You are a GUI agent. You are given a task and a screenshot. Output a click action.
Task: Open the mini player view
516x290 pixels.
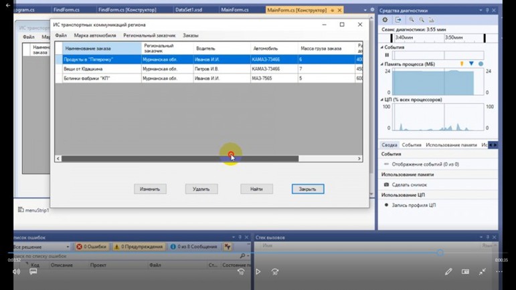[465, 271]
